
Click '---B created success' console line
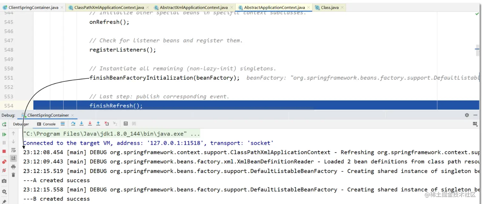click(56, 199)
